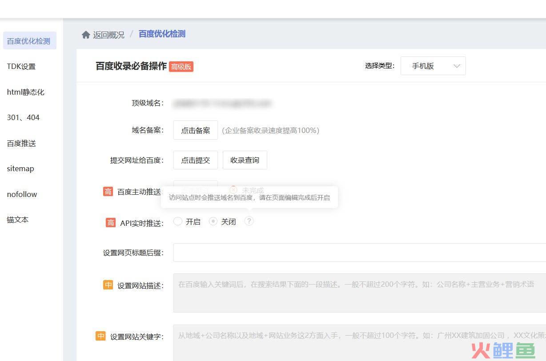546x361 pixels.
Task: Click the question mark help icon
Action: [249, 221]
